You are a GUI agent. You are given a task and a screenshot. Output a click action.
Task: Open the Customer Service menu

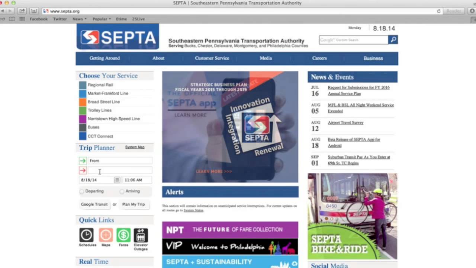pyautogui.click(x=212, y=58)
